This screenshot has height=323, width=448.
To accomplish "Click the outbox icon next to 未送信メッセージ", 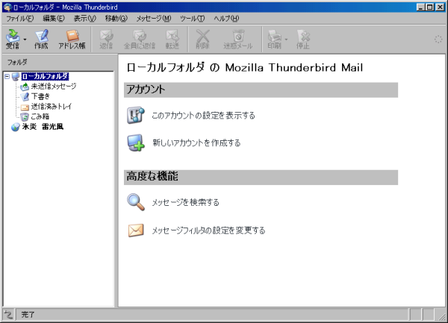I will pyautogui.click(x=25, y=87).
